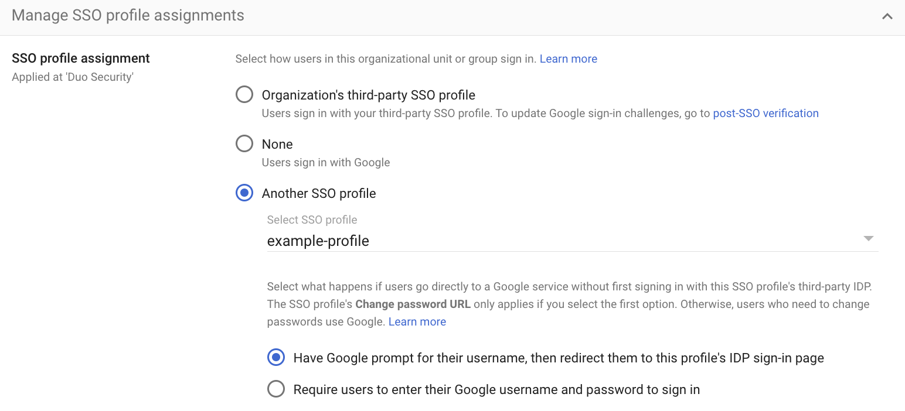Click the Select SSO profile placeholder label

coord(312,220)
